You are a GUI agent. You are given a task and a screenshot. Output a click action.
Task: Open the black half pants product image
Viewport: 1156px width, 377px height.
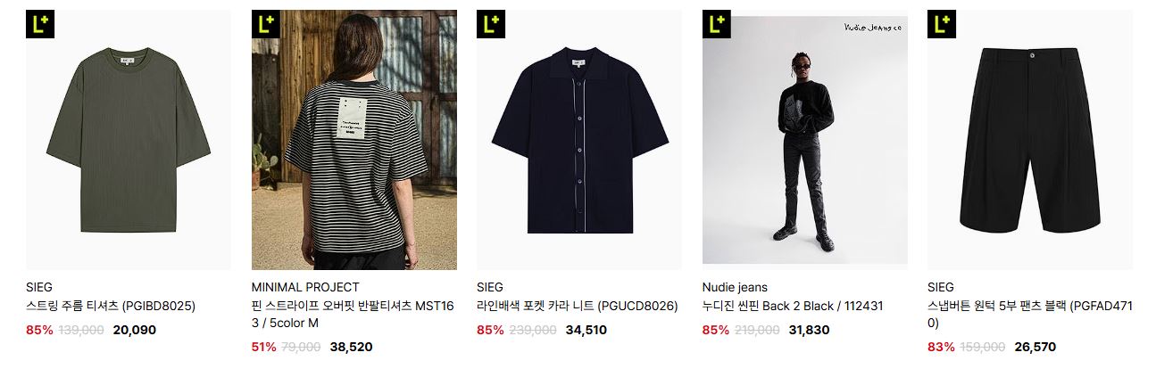1030,140
